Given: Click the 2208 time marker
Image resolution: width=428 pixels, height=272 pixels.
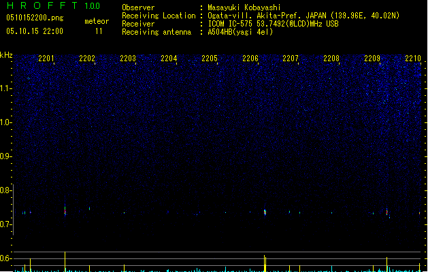Looking at the screenshot, I should click(x=331, y=58).
